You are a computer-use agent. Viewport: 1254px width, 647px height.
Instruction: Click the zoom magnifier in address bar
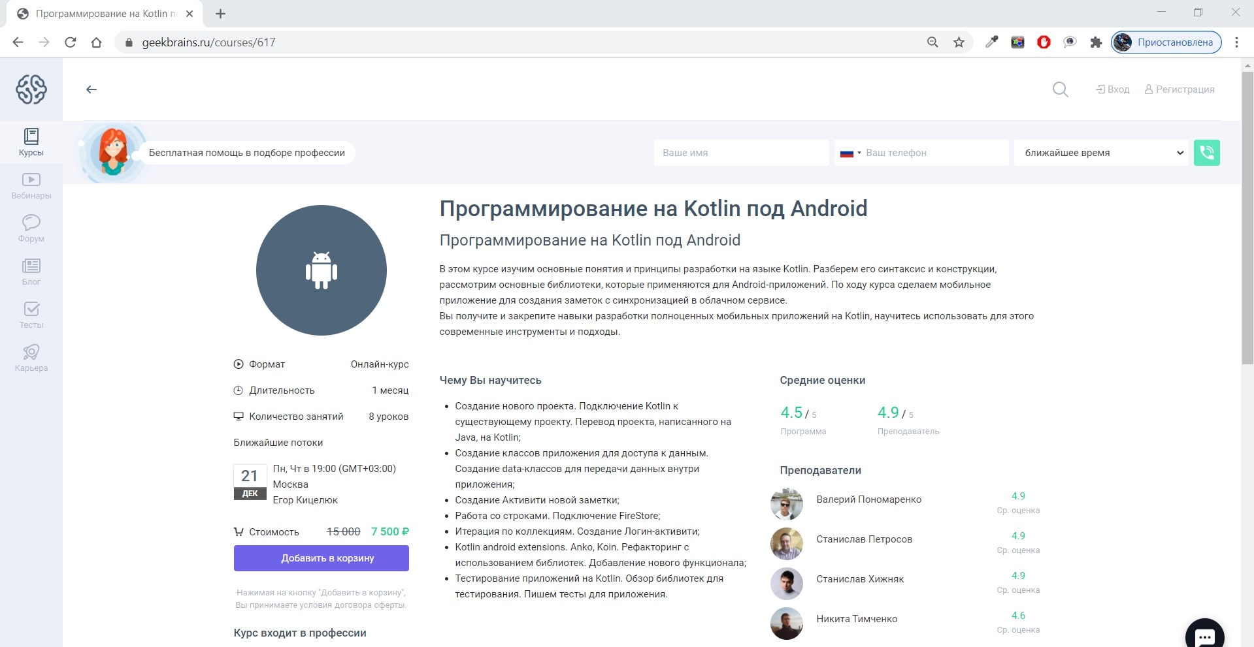coord(932,42)
